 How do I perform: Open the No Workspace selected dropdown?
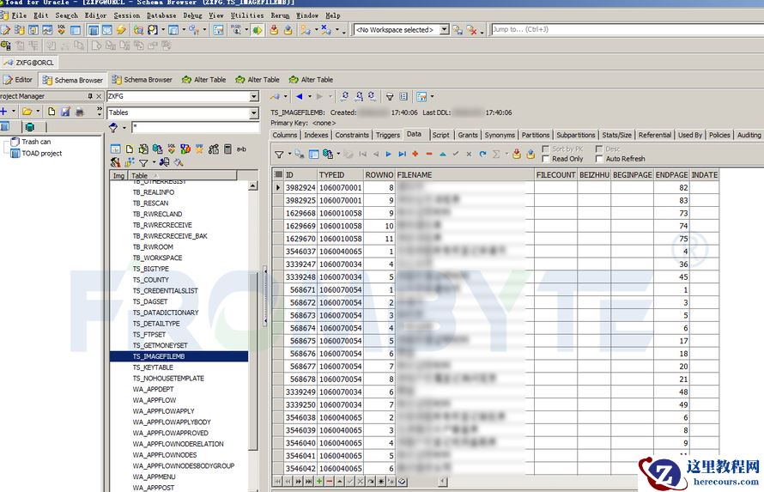(444, 30)
